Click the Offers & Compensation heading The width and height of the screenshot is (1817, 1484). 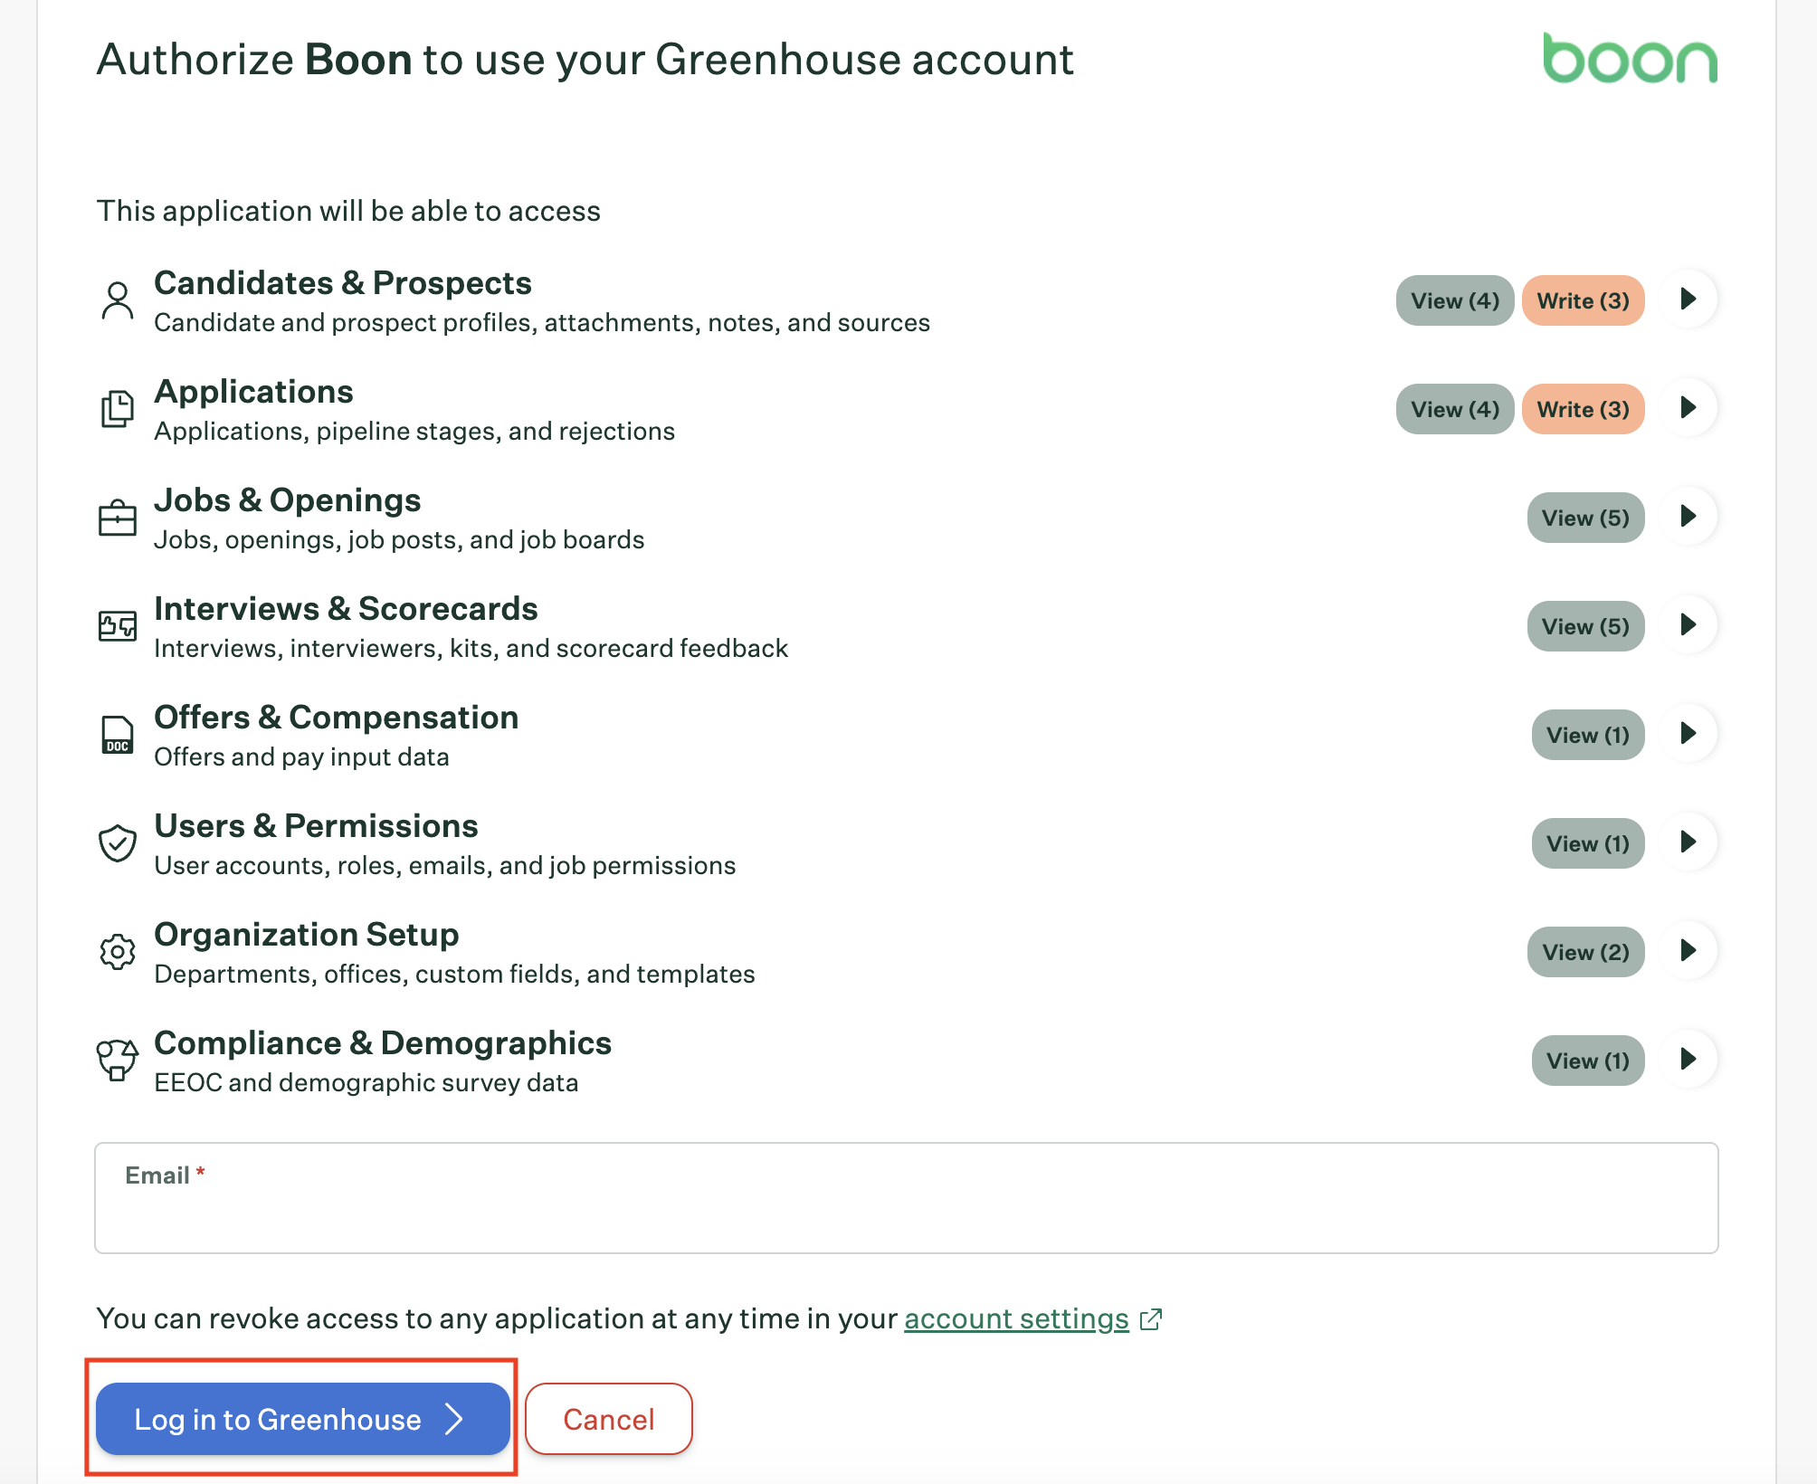click(337, 717)
